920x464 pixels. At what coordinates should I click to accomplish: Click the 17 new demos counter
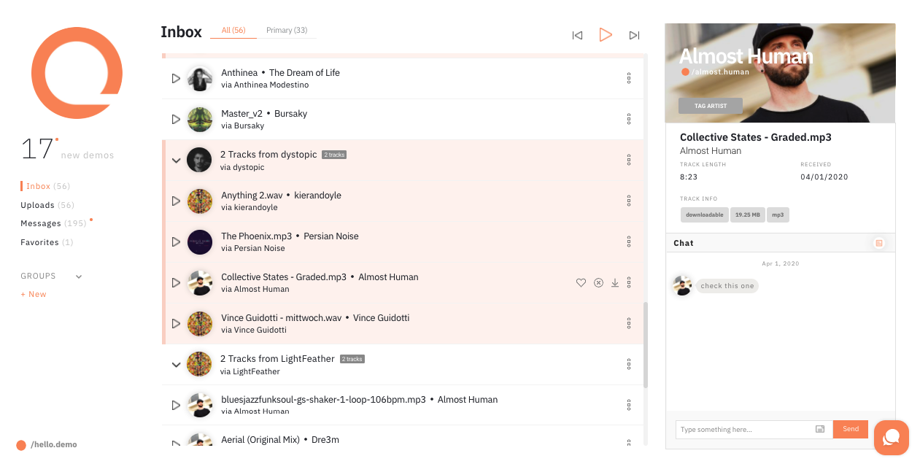67,149
